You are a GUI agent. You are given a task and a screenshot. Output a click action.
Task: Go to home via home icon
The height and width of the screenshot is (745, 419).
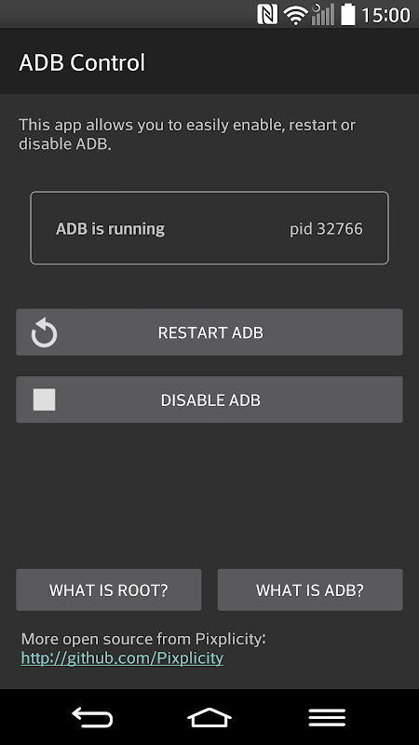pyautogui.click(x=209, y=717)
